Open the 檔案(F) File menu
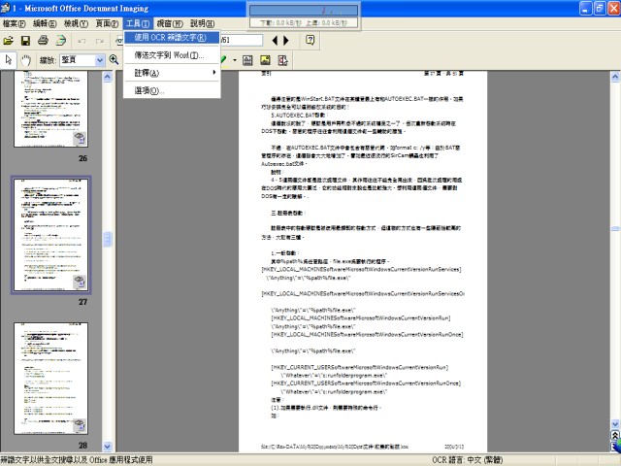The height and width of the screenshot is (466, 621). 14,23
